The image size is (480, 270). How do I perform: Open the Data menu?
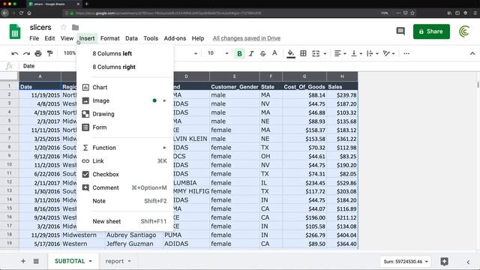(x=131, y=38)
